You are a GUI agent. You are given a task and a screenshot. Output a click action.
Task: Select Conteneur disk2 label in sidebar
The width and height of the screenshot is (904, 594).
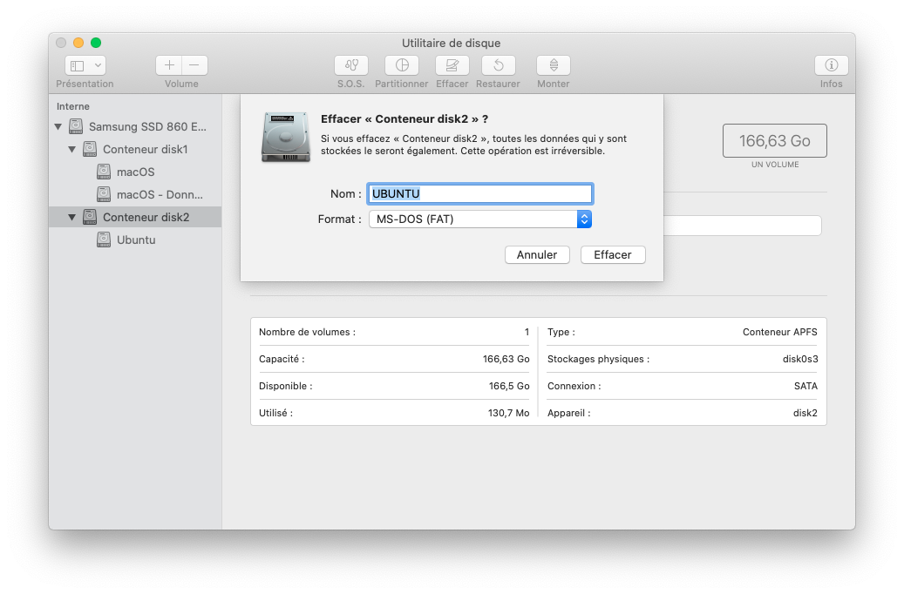(146, 217)
